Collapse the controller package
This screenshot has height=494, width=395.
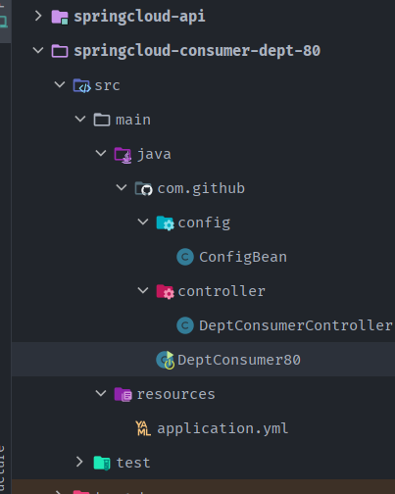pyautogui.click(x=143, y=290)
